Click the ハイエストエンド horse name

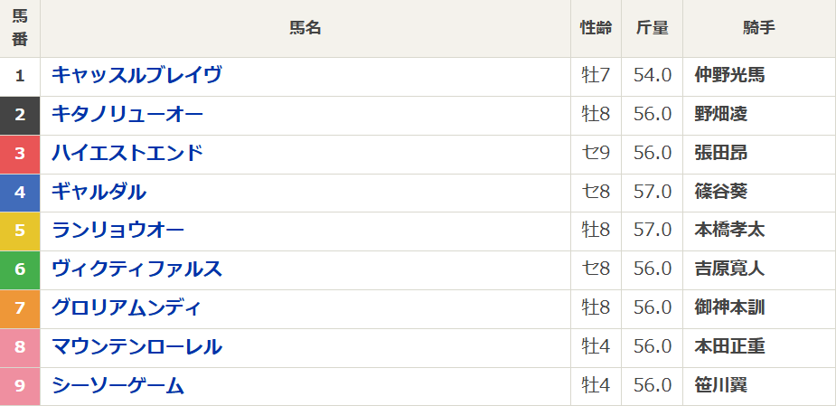(127, 153)
